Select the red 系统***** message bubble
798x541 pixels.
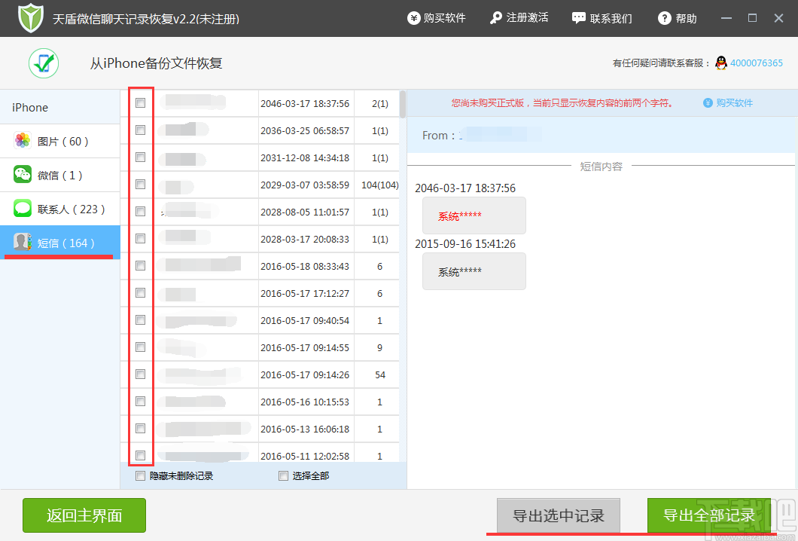474,215
